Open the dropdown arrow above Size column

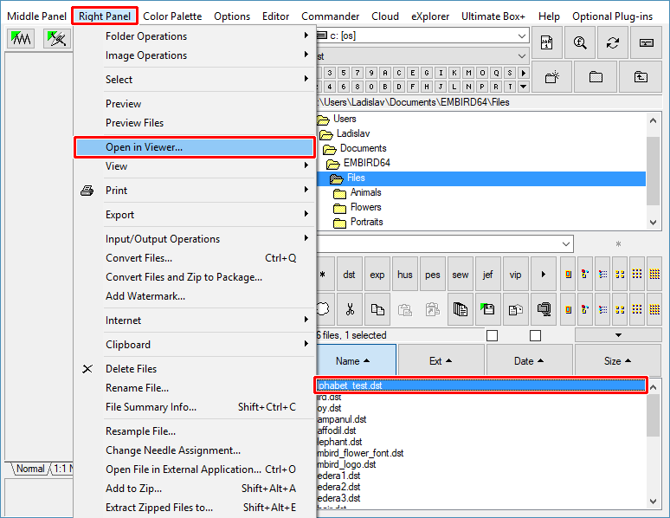click(x=618, y=335)
